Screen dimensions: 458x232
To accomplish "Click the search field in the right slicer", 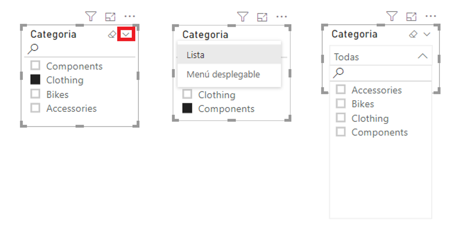I will click(383, 73).
